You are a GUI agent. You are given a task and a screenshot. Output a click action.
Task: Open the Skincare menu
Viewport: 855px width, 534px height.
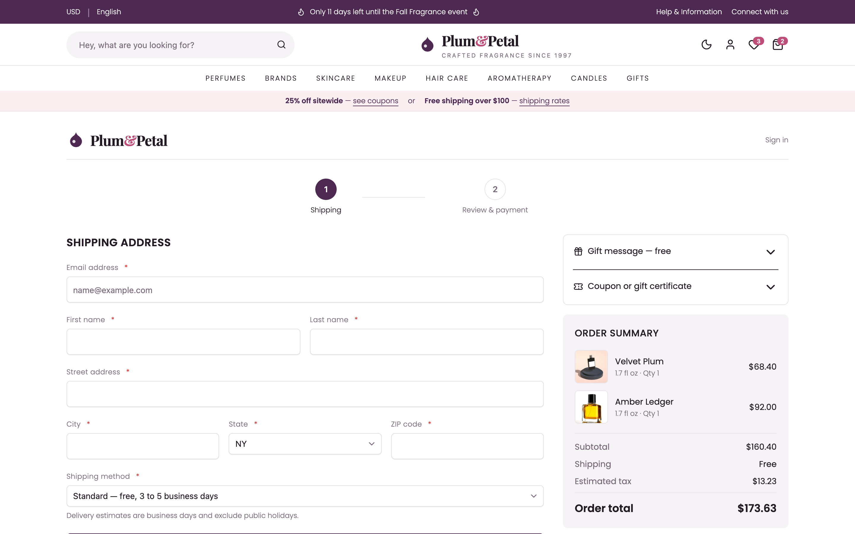[x=335, y=78]
